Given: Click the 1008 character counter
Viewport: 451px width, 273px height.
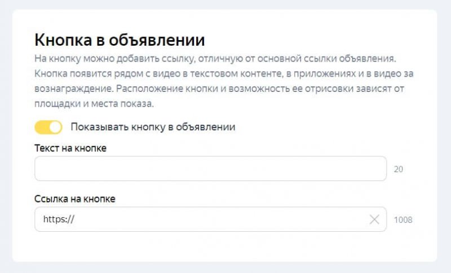Looking at the screenshot, I should coord(403,219).
